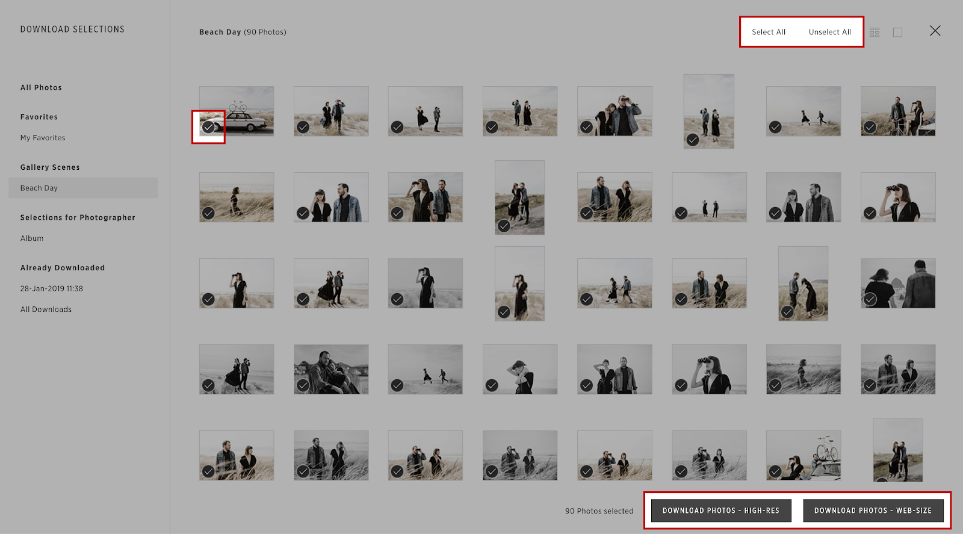Click the Already Downloaded section heading
Image resolution: width=963 pixels, height=534 pixels.
point(63,268)
